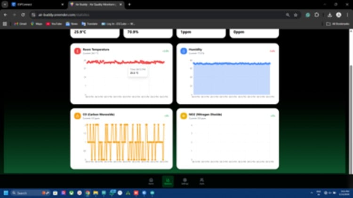Click the Humidity chart title
This screenshot has width=353, height=198.
pos(195,49)
